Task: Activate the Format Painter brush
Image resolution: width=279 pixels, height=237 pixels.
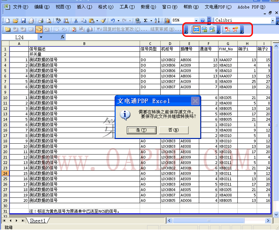Action: [103, 21]
